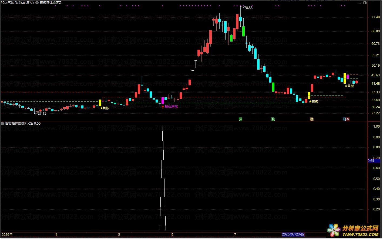
Task: Click the 27.15 low price label
Action: click(x=42, y=114)
